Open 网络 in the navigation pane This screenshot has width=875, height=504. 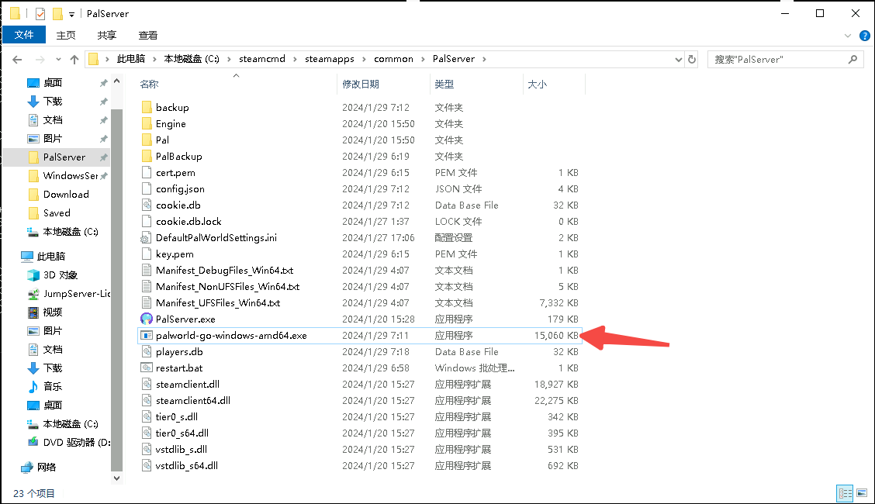pos(47,468)
